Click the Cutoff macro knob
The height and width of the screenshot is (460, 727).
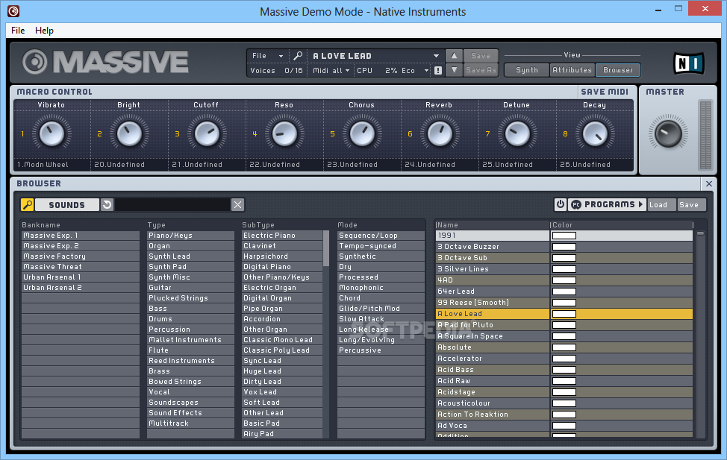point(207,134)
